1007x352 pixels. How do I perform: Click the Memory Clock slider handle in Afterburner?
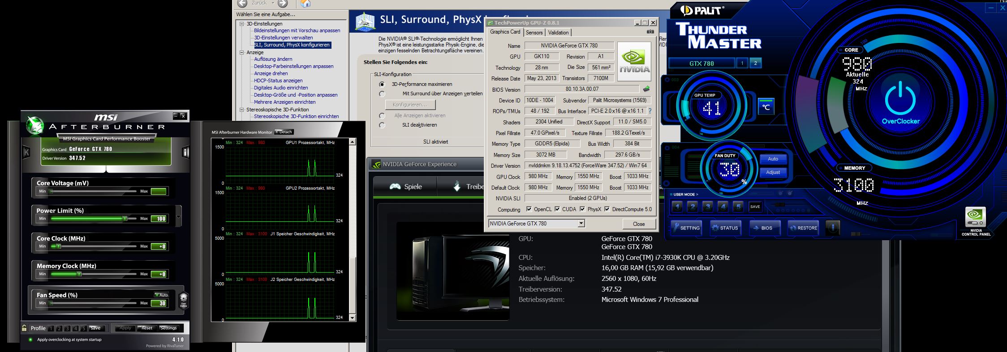point(79,274)
